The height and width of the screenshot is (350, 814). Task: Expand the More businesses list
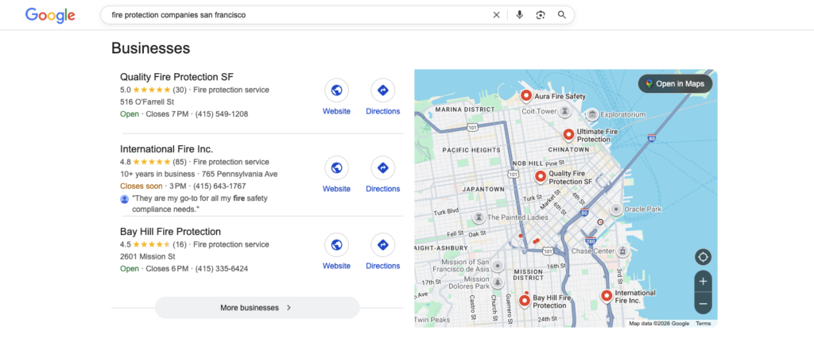click(257, 308)
